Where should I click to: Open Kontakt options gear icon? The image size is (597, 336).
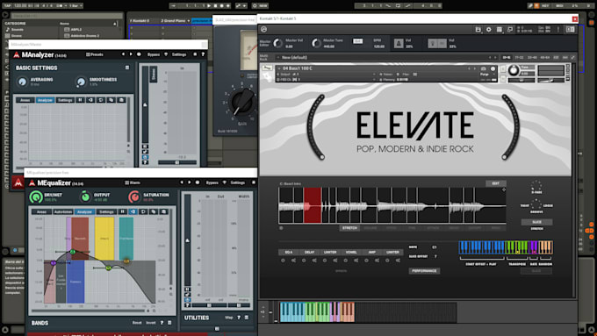(488, 29)
